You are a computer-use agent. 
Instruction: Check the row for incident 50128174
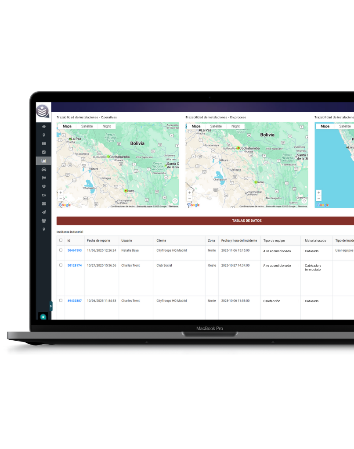pos(61,265)
